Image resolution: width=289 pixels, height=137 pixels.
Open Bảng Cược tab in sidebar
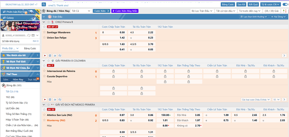pos(30,48)
